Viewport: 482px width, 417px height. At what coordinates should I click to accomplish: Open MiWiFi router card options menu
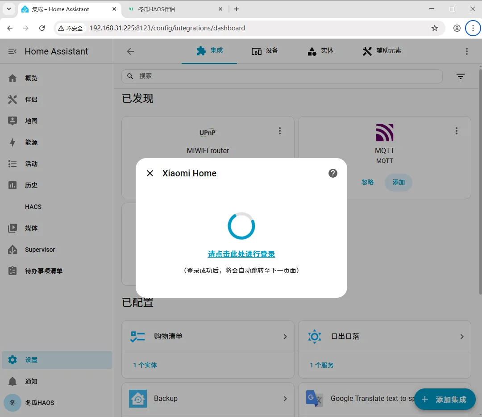coord(279,131)
